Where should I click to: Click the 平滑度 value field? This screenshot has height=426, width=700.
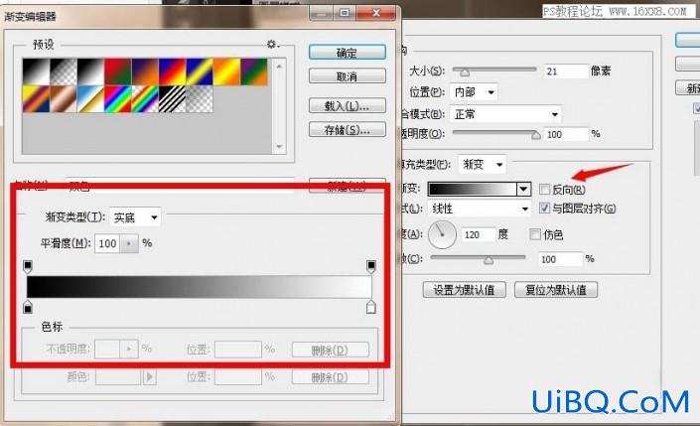click(107, 244)
